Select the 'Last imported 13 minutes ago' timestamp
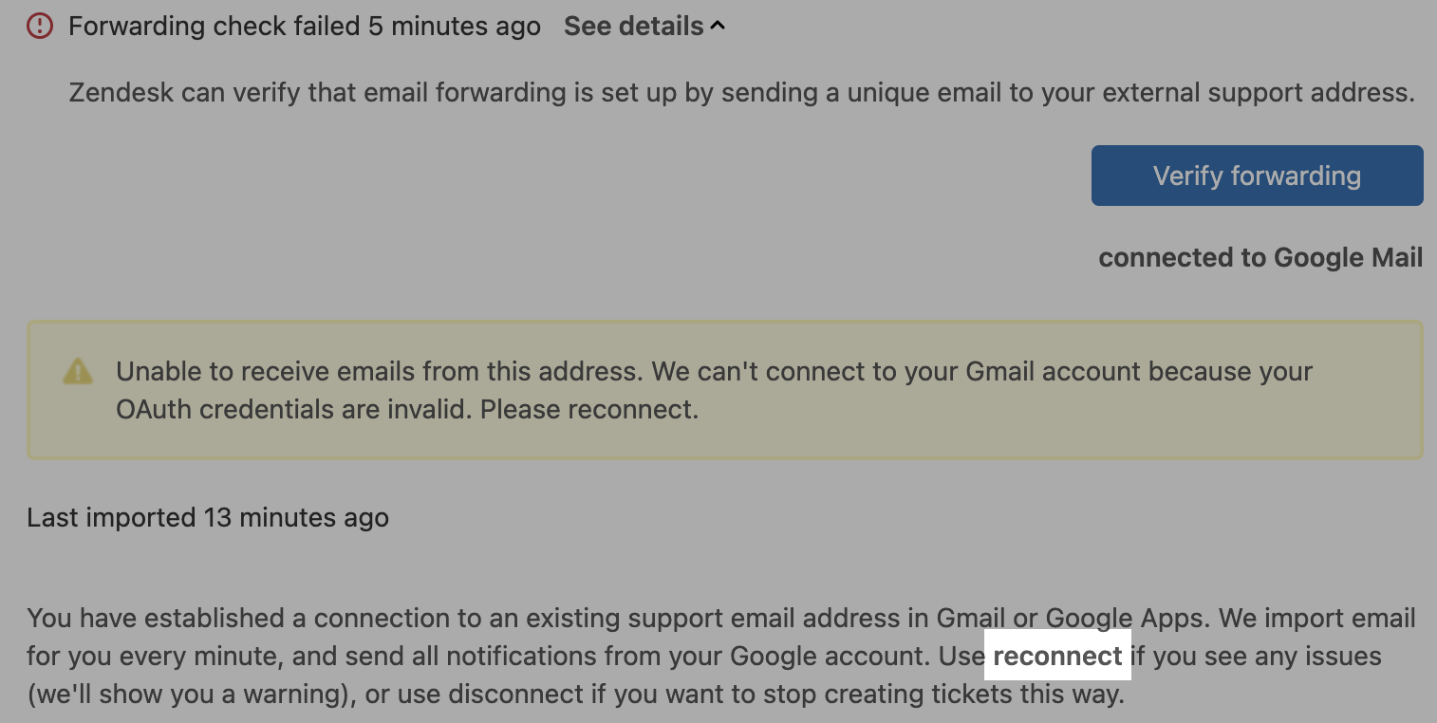This screenshot has height=723, width=1437. [208, 517]
